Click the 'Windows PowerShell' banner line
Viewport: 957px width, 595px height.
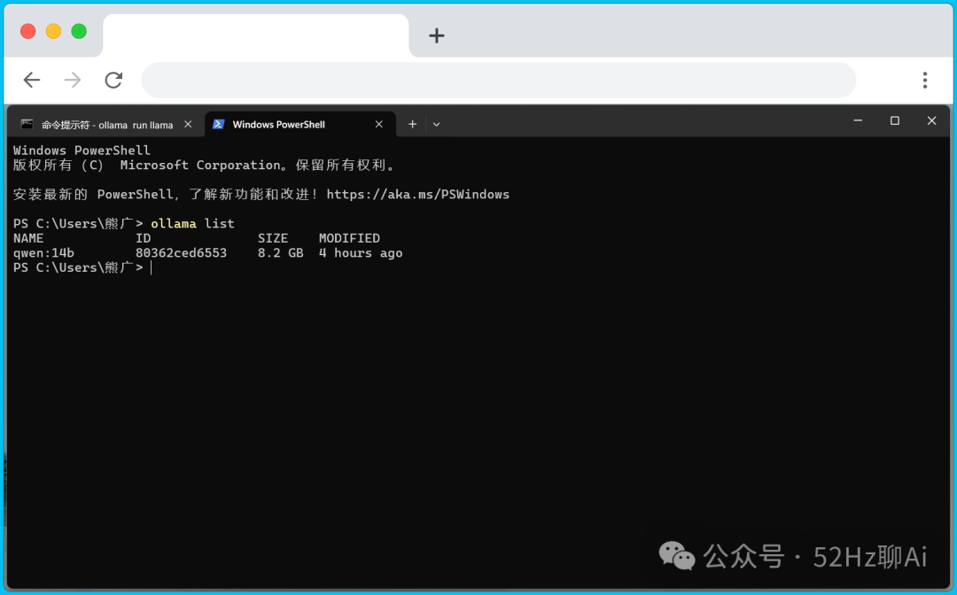tap(82, 151)
